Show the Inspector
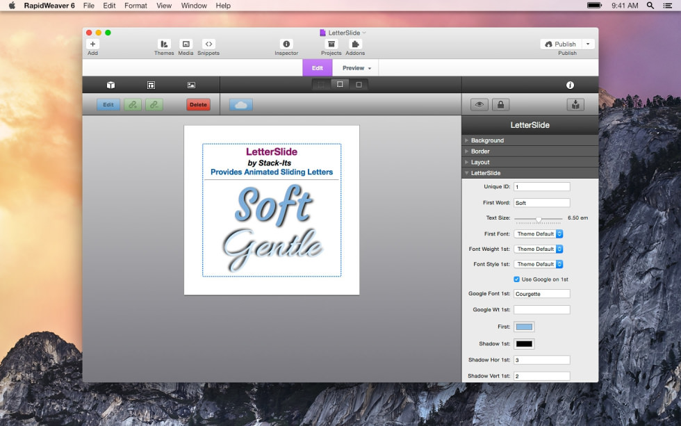 coord(286,44)
